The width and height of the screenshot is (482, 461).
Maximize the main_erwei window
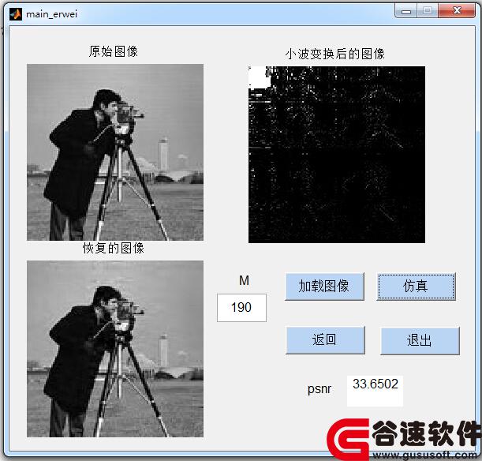click(x=428, y=11)
